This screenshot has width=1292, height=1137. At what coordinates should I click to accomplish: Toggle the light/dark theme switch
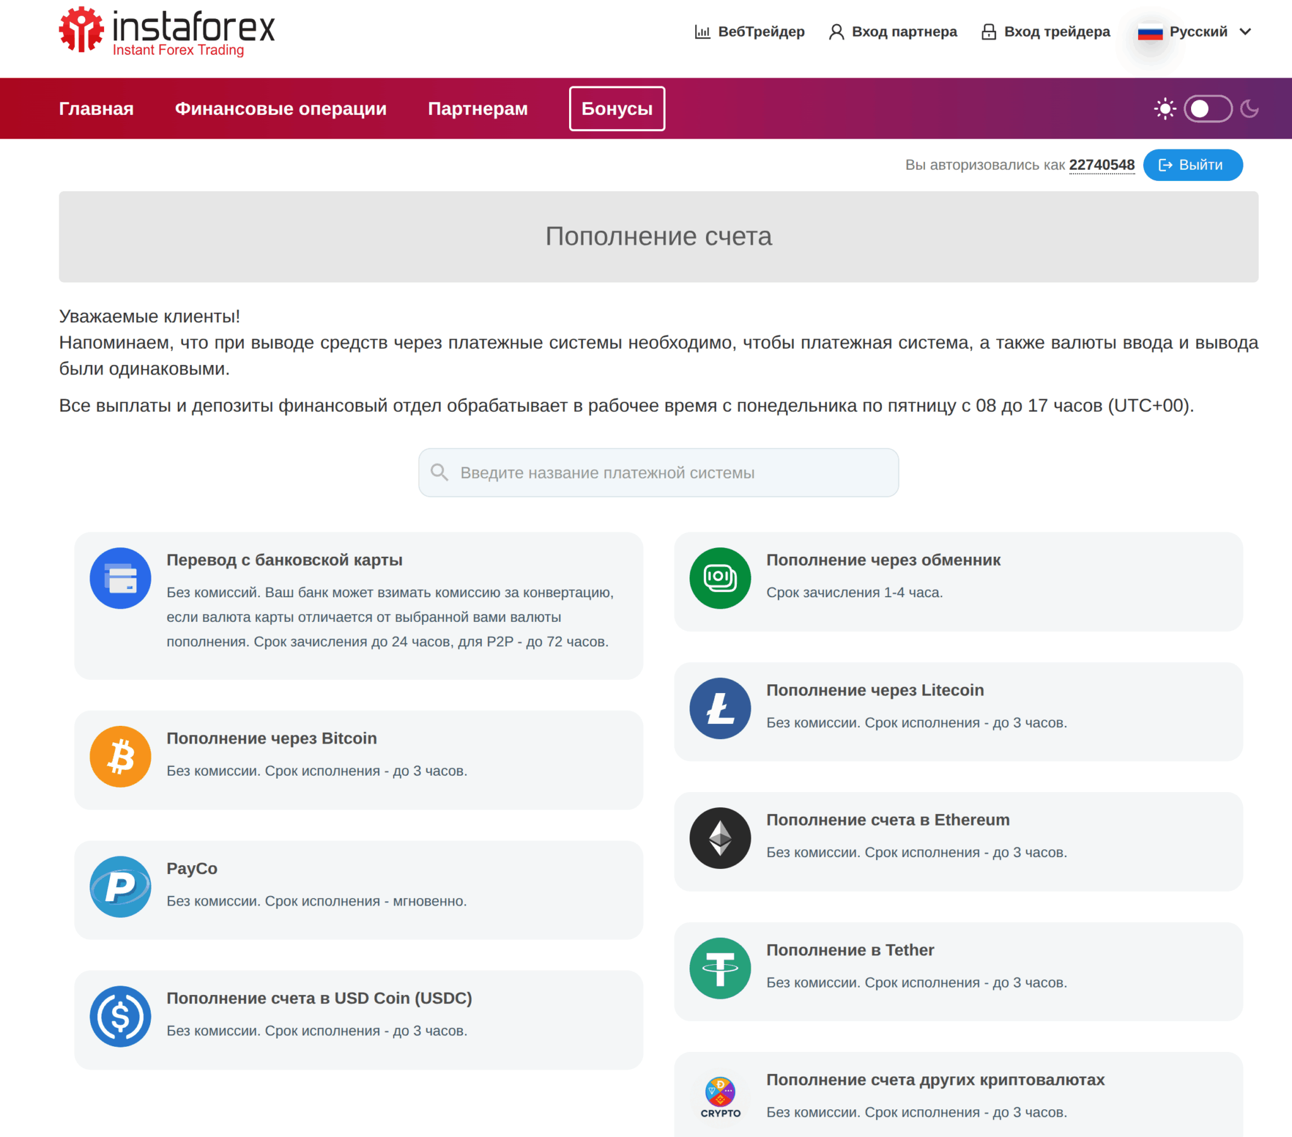1207,108
